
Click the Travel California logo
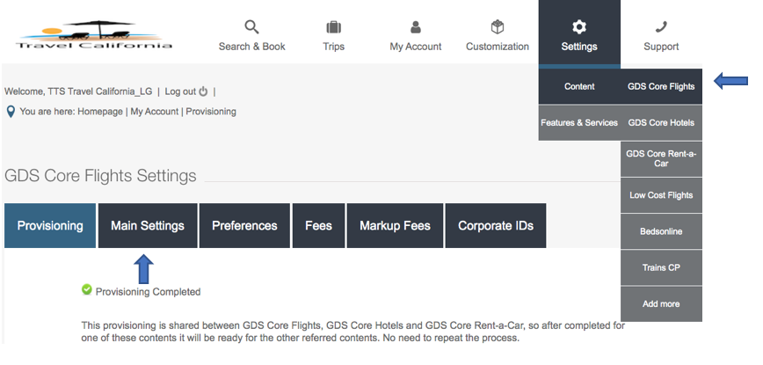point(94,36)
